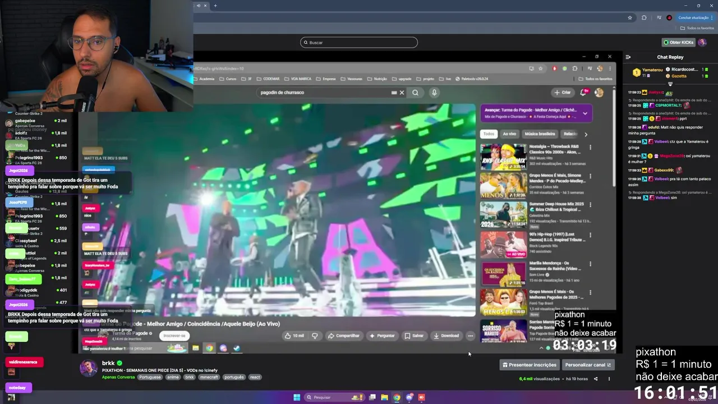Click the YouTube Criar button

click(x=563, y=93)
